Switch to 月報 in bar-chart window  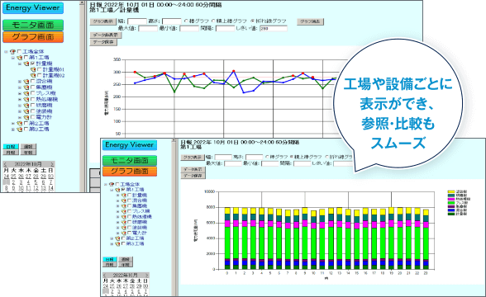109,265
